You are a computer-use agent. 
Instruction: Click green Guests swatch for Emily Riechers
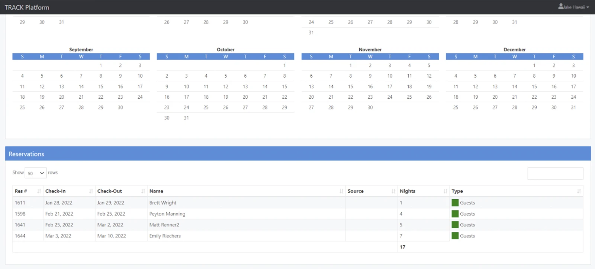pos(455,236)
